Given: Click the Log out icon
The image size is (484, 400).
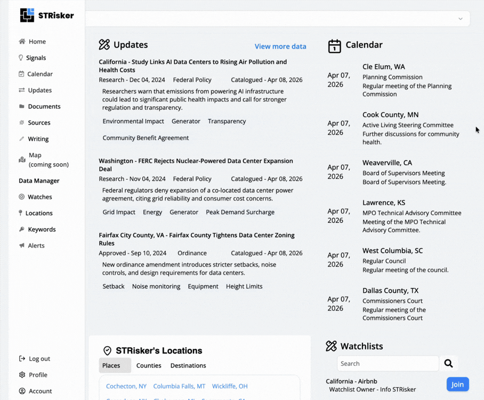Looking at the screenshot, I should pos(22,359).
